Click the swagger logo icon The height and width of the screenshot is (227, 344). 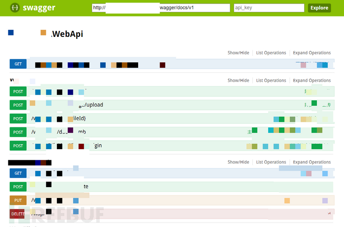tap(14, 7)
